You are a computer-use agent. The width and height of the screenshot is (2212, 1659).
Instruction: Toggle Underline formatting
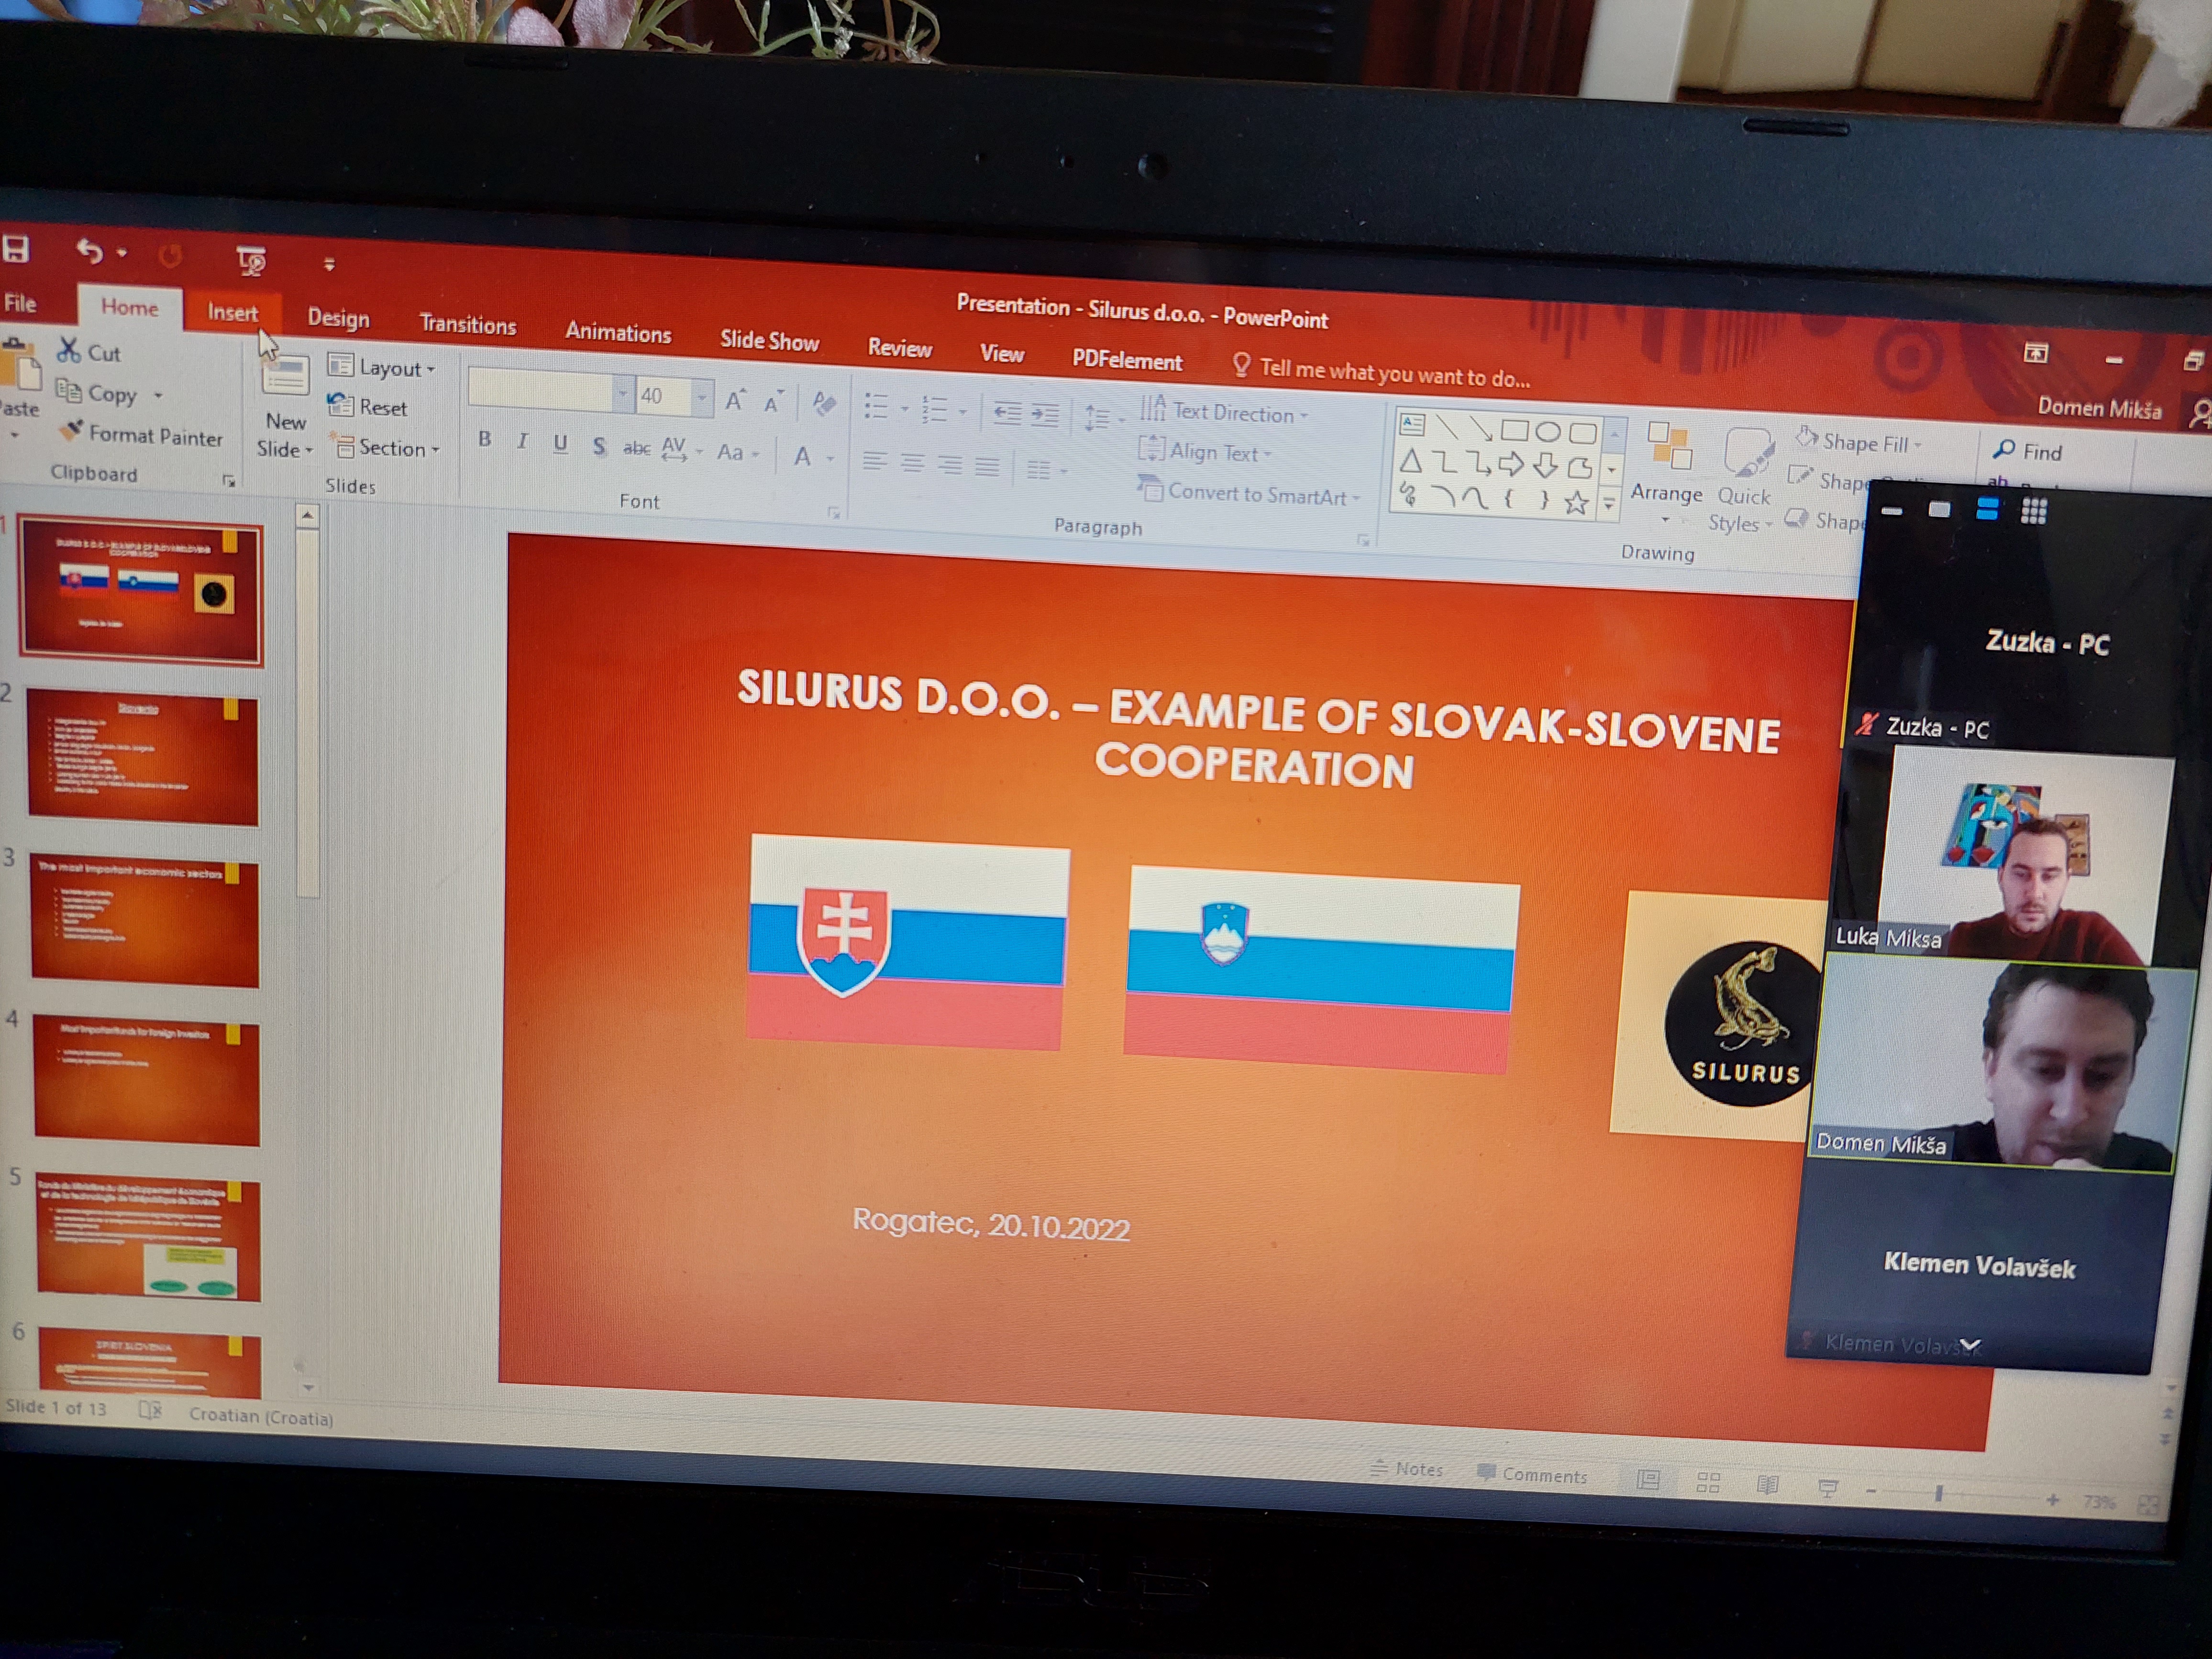tap(560, 443)
